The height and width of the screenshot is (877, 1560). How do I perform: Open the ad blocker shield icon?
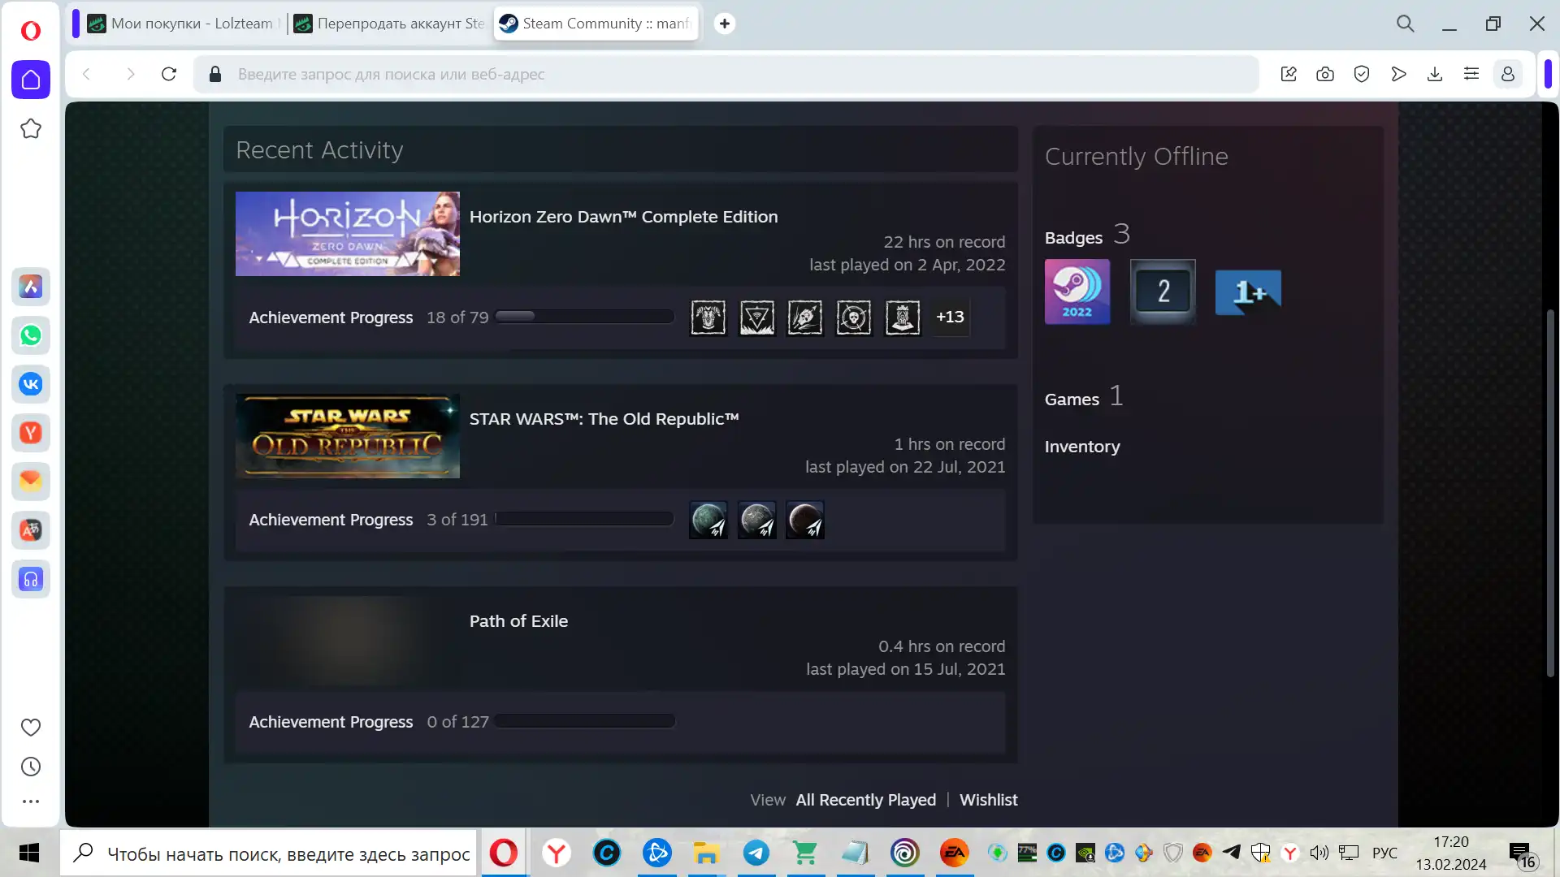1362,74
